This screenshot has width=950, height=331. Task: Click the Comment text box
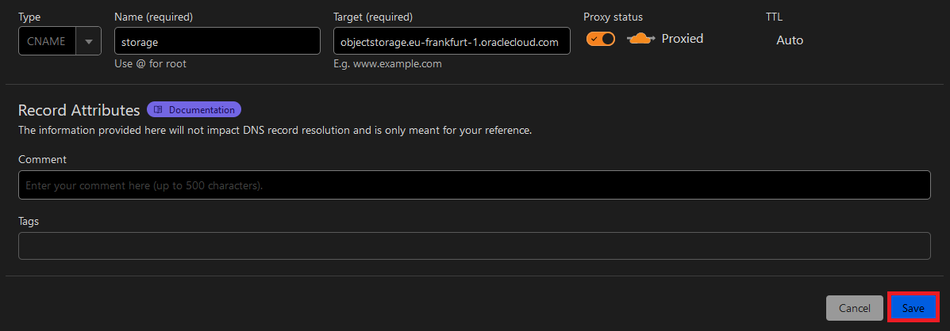tap(474, 185)
